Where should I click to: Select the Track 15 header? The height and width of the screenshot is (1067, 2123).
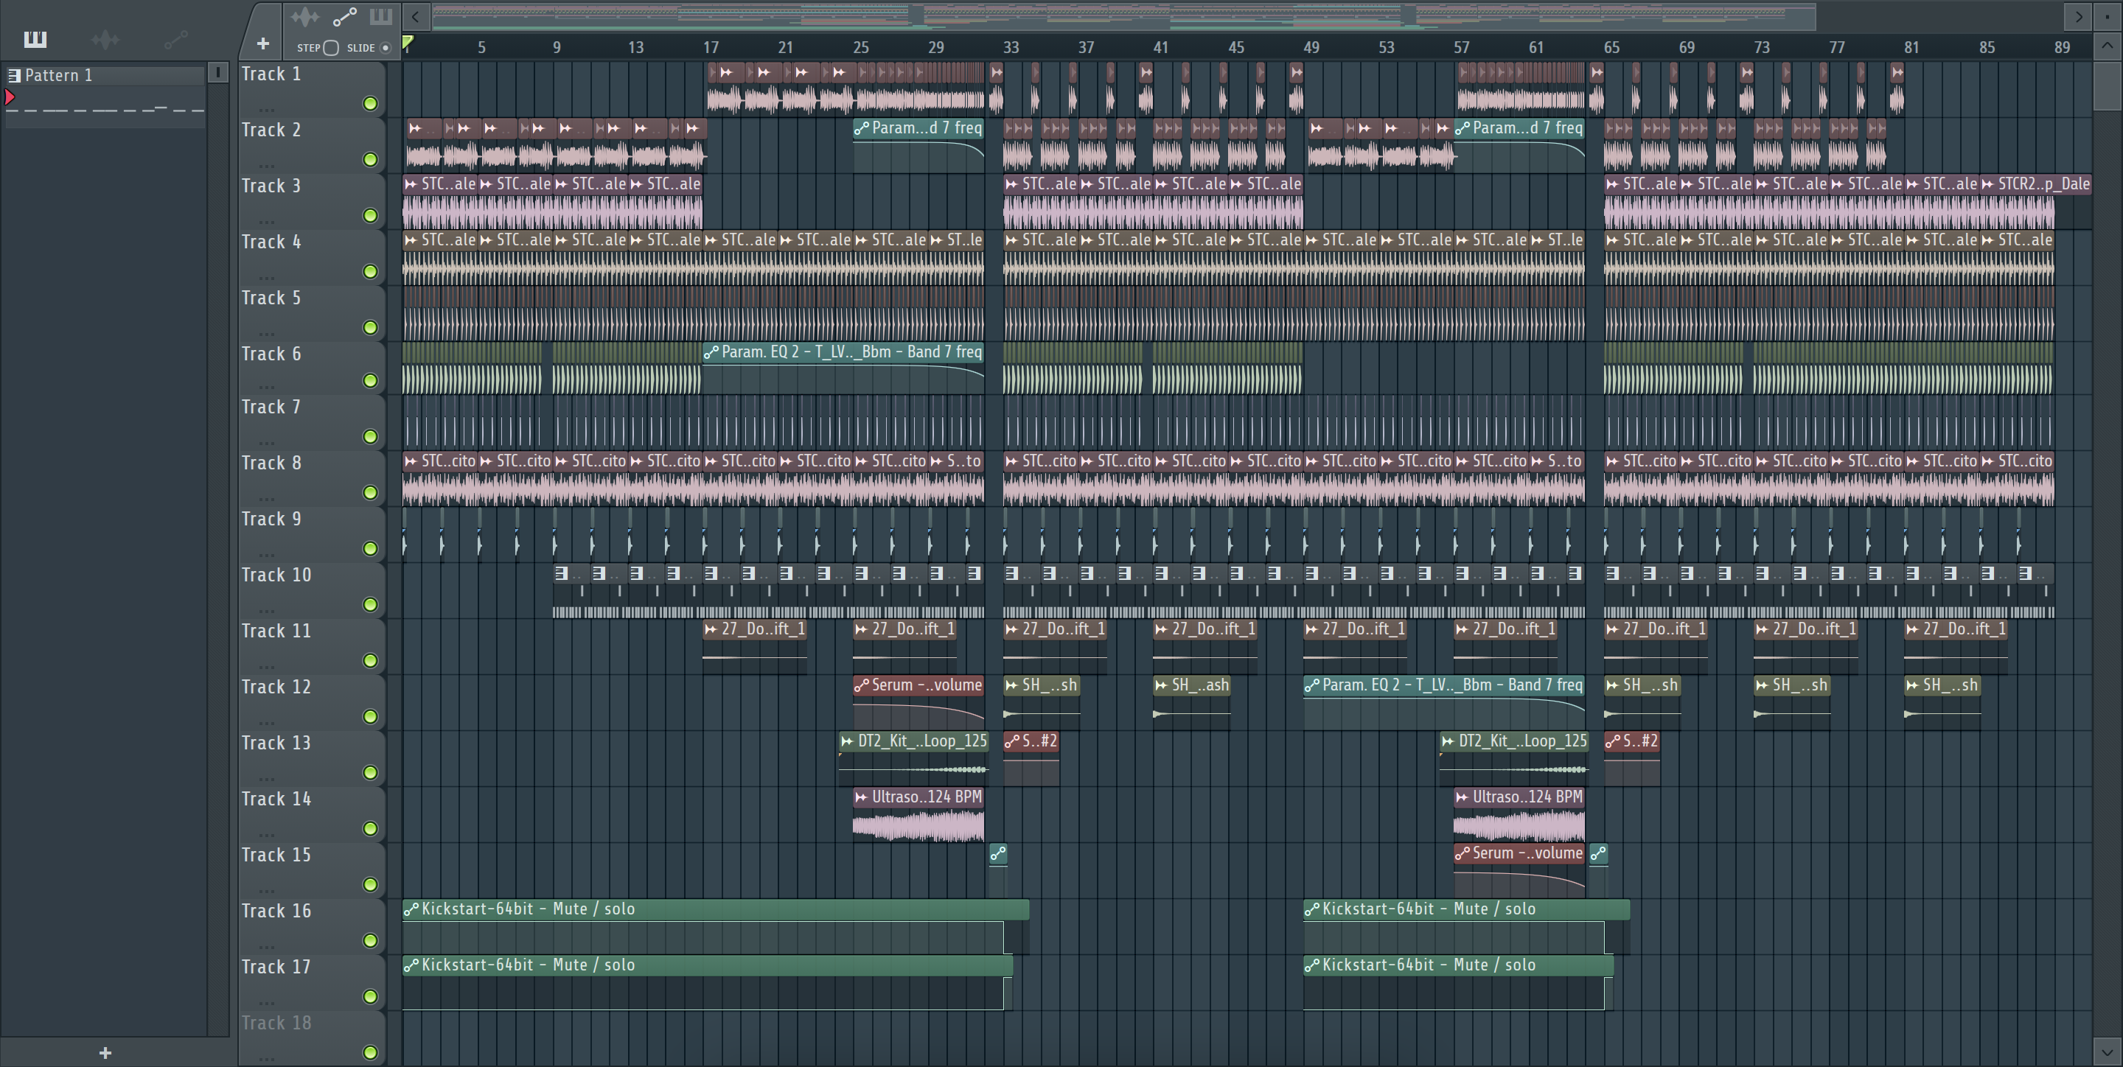312,870
